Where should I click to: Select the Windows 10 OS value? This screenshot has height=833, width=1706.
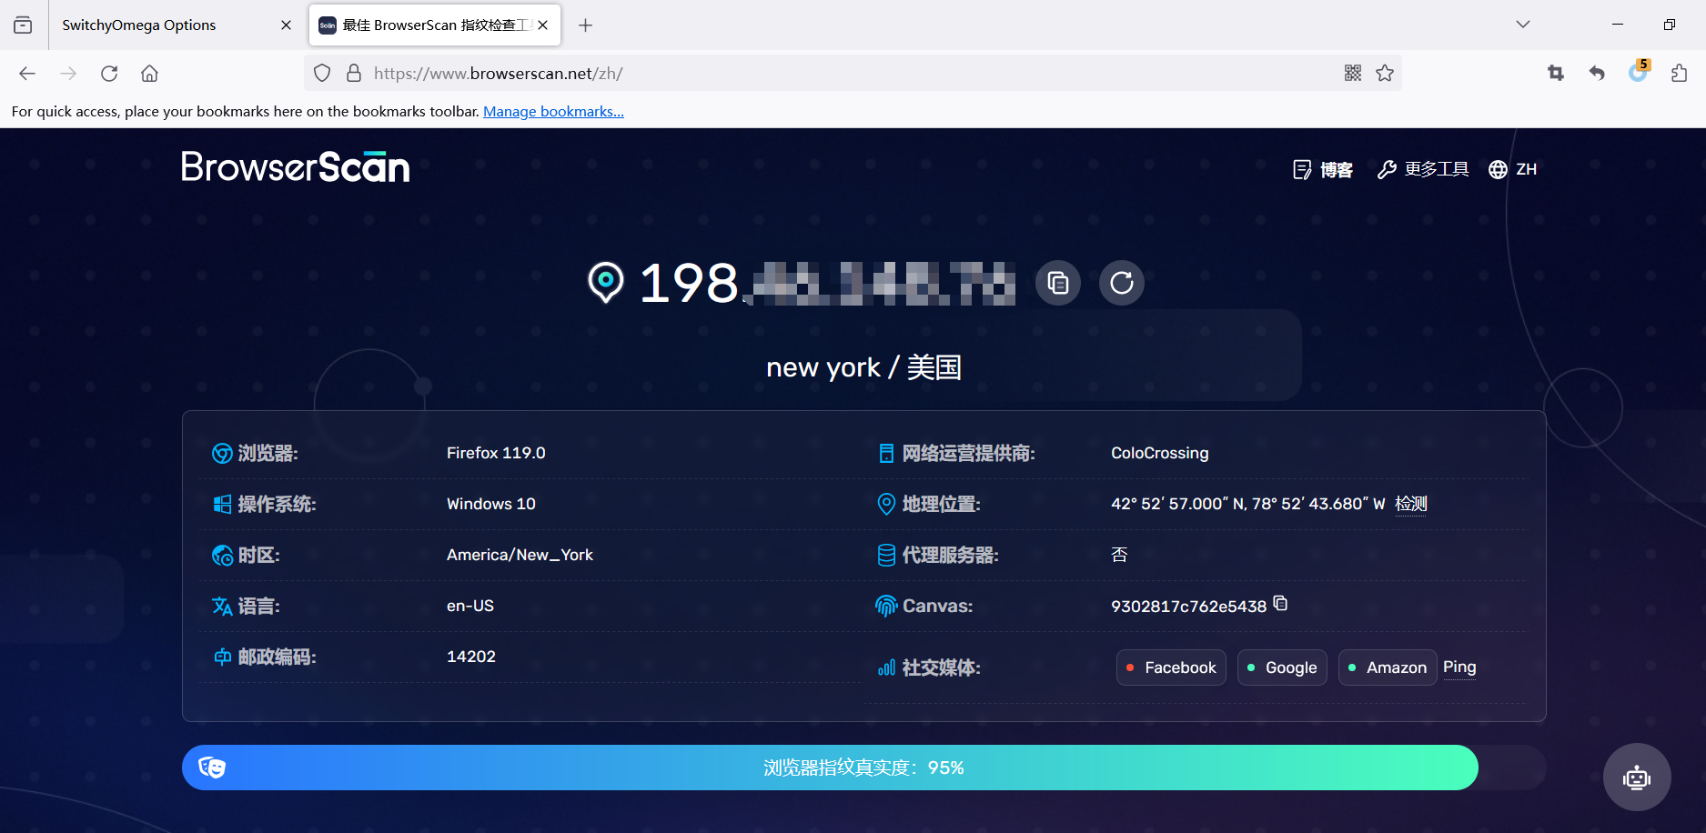pyautogui.click(x=491, y=504)
